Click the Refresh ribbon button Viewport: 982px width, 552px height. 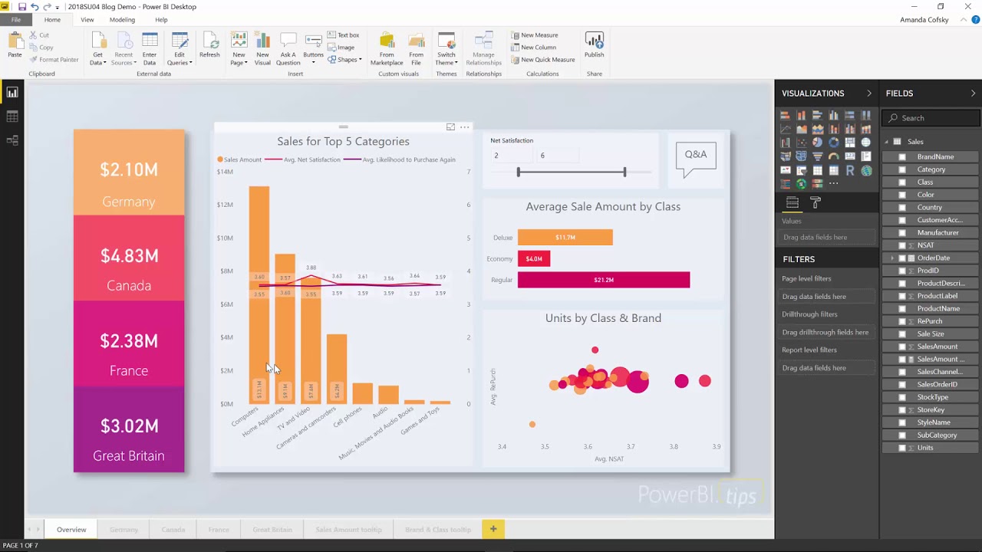[209, 45]
